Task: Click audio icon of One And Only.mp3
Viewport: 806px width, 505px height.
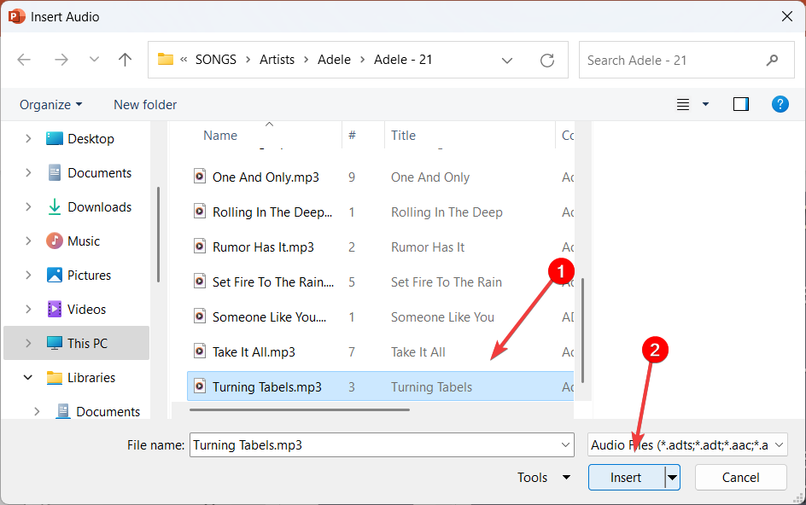Action: pyautogui.click(x=200, y=177)
